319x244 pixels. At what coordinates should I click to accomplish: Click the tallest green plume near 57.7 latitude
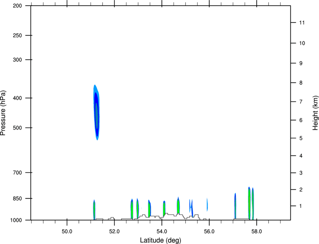[249, 203]
